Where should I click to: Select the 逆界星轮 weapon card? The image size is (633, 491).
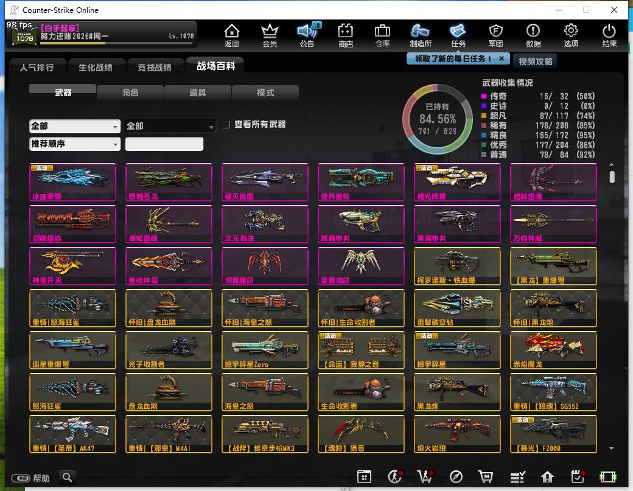(361, 182)
